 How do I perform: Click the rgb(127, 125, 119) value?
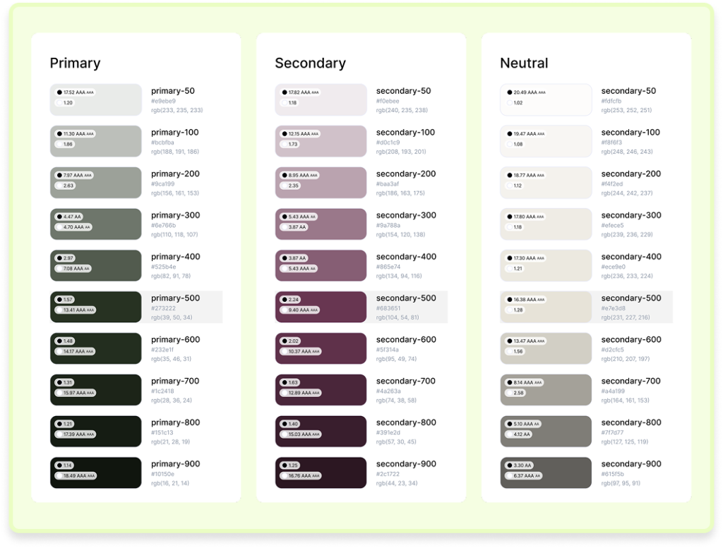click(625, 442)
